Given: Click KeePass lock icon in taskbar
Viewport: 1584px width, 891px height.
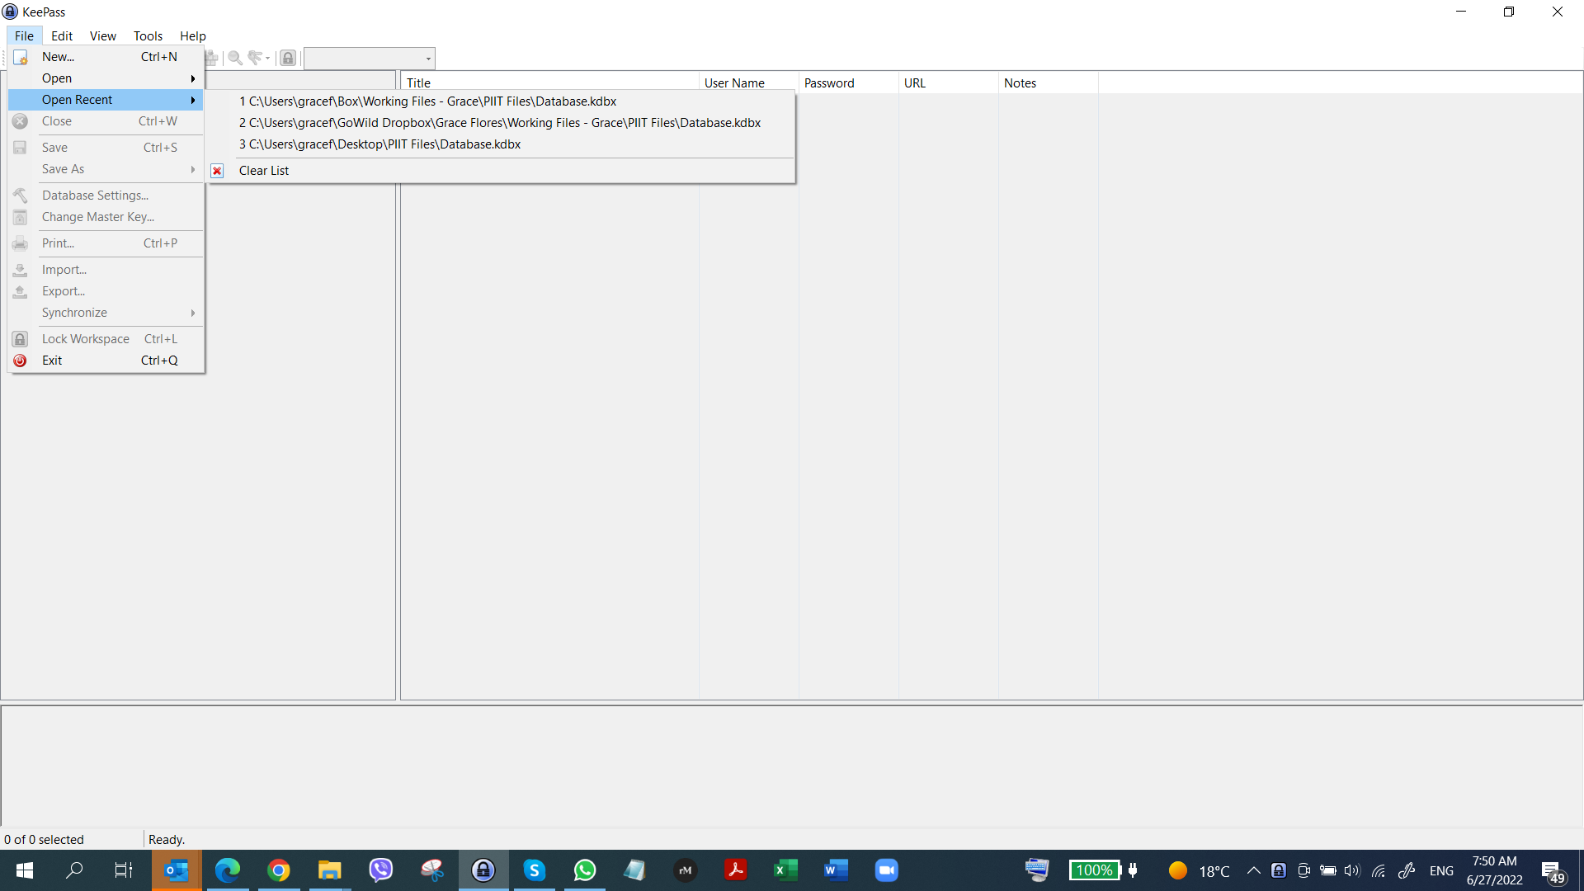Looking at the screenshot, I should click(483, 870).
